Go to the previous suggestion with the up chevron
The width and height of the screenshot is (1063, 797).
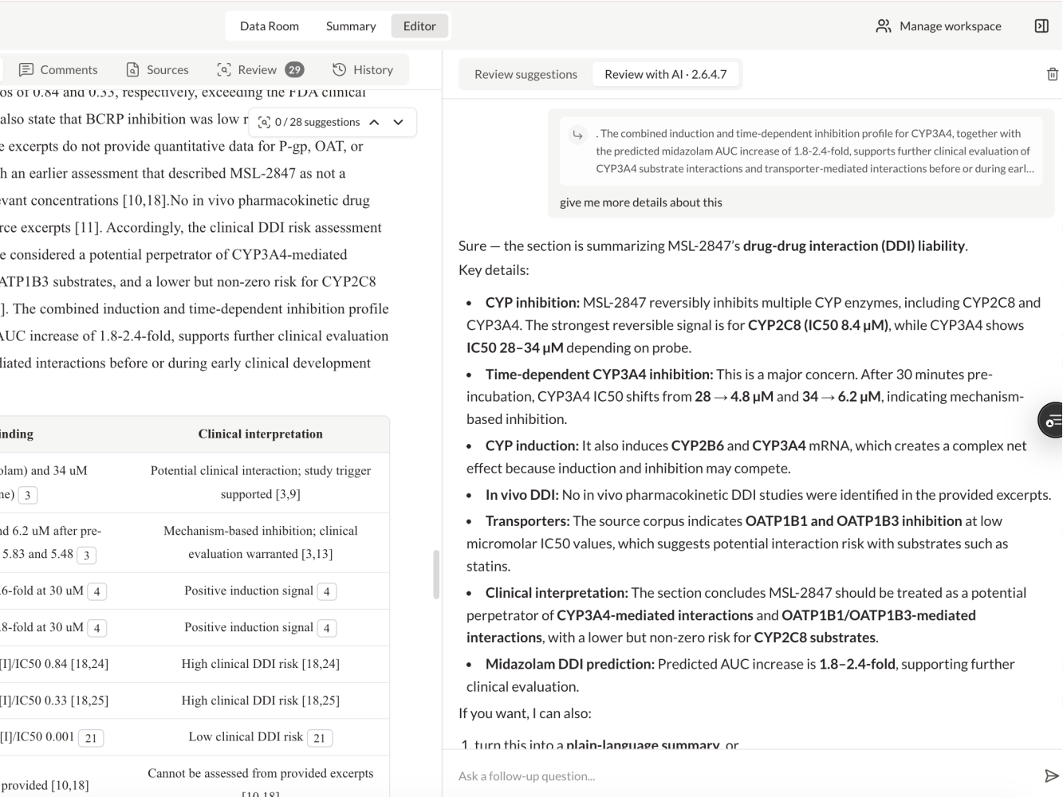click(374, 122)
